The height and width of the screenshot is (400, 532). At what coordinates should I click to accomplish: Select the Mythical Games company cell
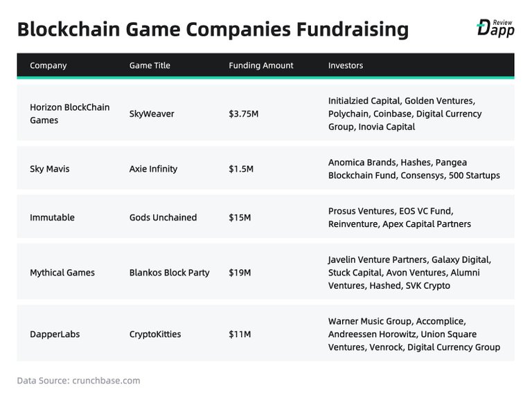[x=62, y=273]
